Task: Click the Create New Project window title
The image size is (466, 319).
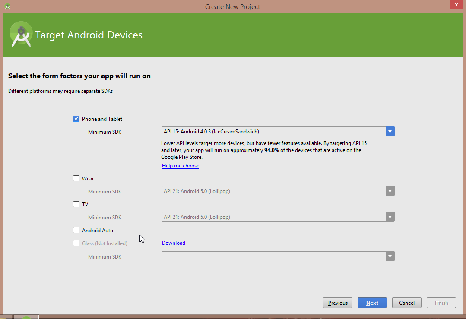Action: pyautogui.click(x=232, y=6)
